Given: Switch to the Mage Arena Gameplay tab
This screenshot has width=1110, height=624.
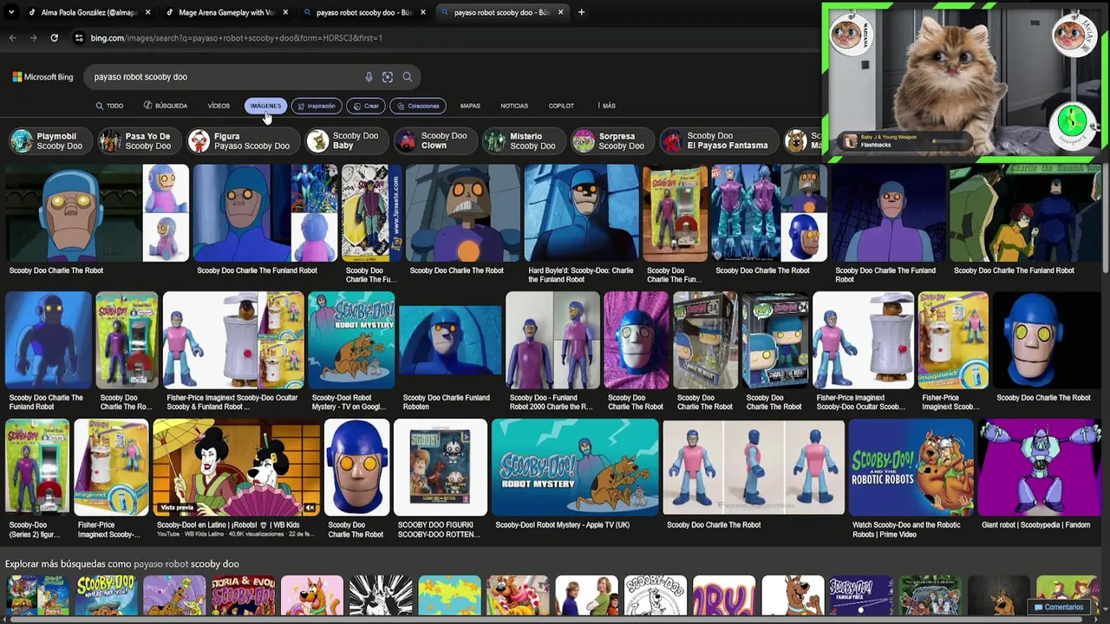Looking at the screenshot, I should click(x=226, y=12).
